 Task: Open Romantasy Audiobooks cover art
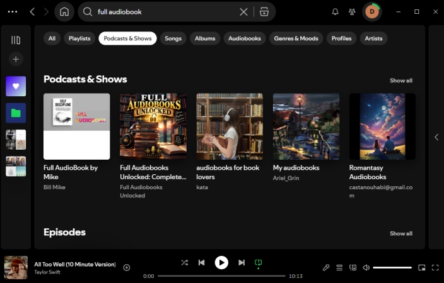pyautogui.click(x=383, y=126)
